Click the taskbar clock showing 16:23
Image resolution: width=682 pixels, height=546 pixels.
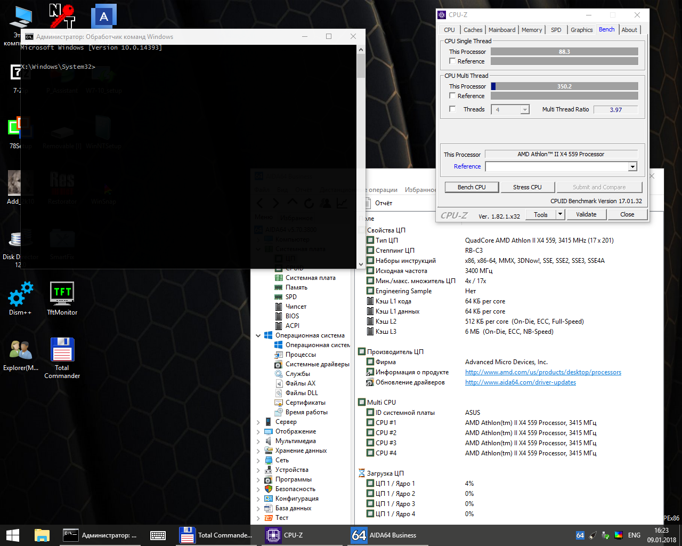click(661, 535)
